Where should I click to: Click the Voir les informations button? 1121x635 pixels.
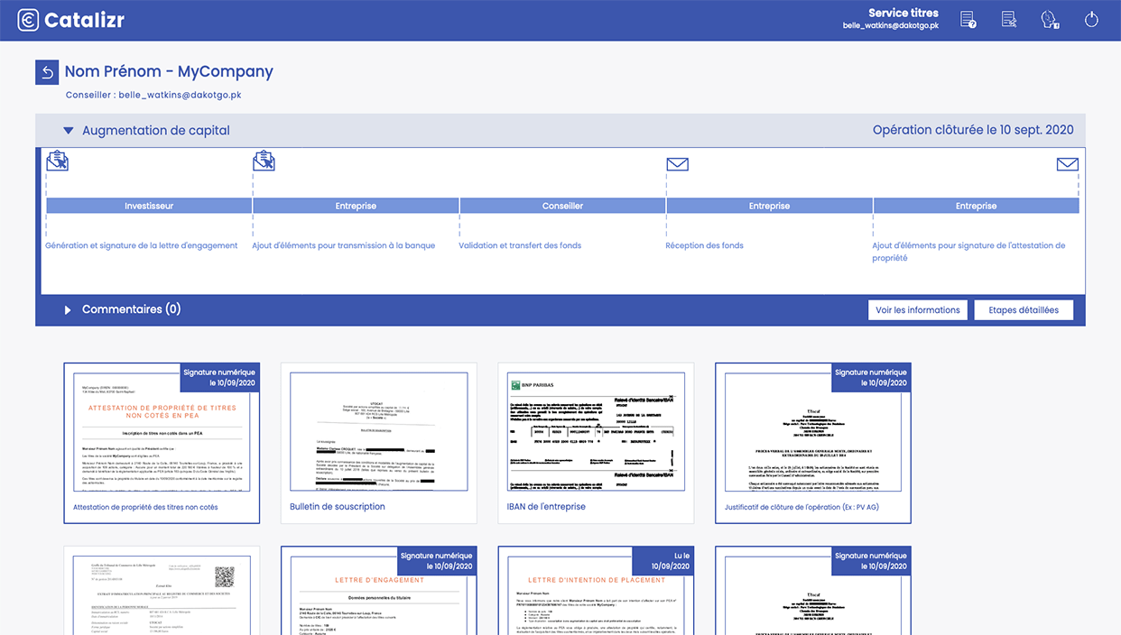917,310
